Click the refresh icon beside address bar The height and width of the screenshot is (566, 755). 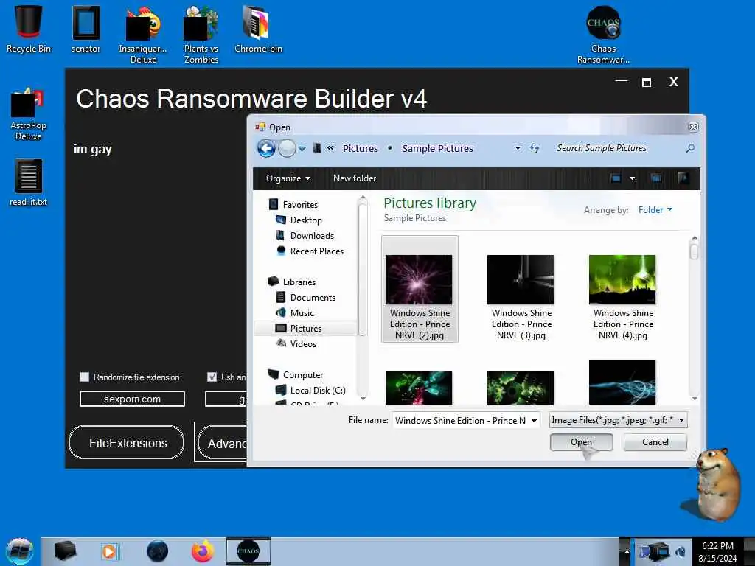coord(535,148)
